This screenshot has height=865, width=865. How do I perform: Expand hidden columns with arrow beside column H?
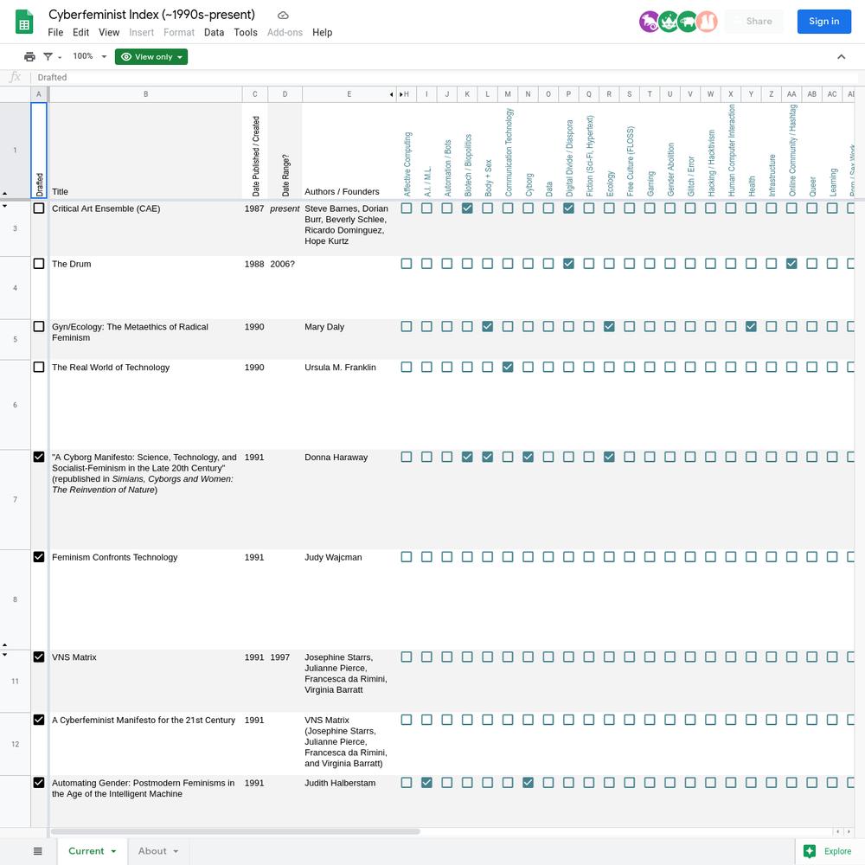401,94
